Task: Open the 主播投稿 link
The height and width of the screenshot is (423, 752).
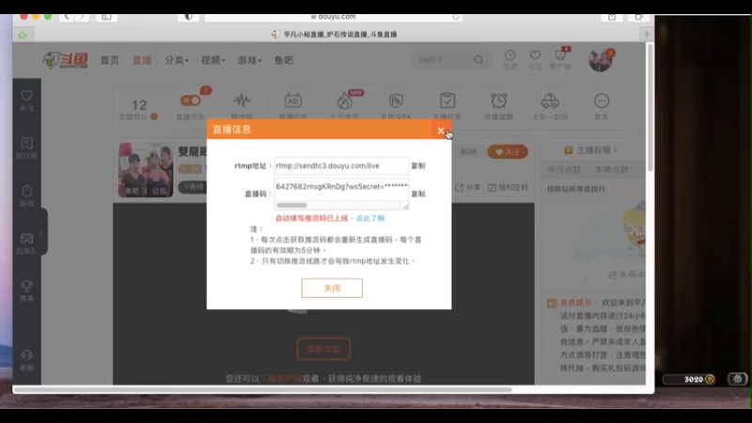Action: tap(591, 150)
